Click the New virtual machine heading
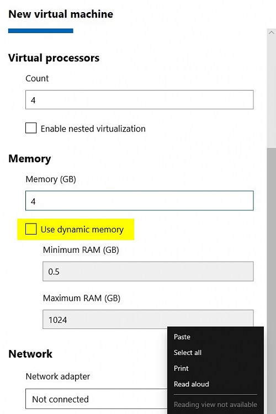This screenshot has height=414, width=276. tap(61, 14)
